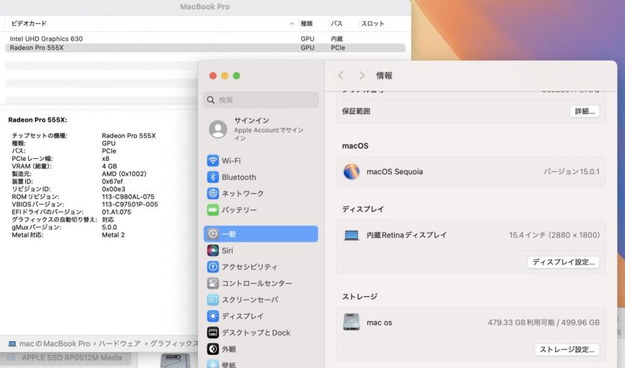Click APPLE SSD AP0512M Media item
This screenshot has width=625, height=368.
[x=72, y=357]
